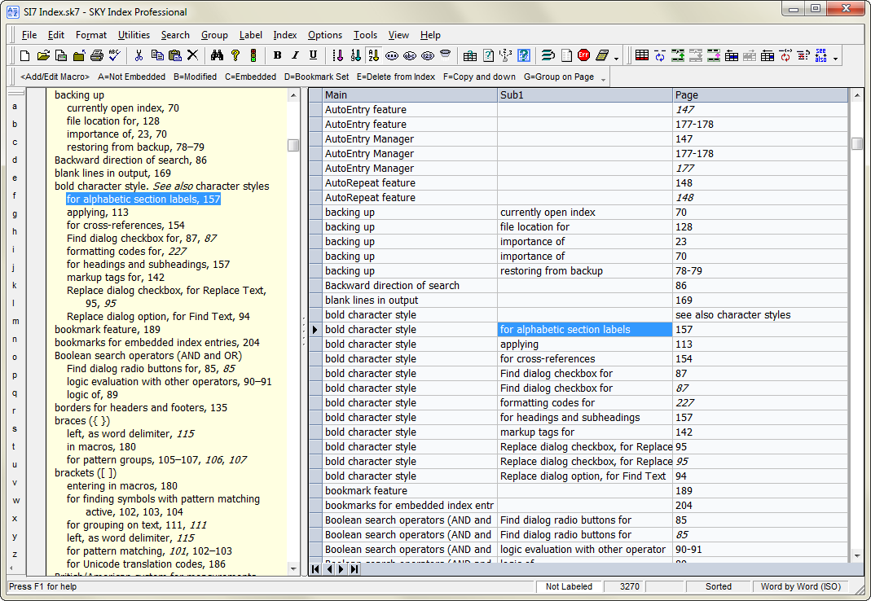The image size is (871, 601).
Task: Run macro D=Bookmark Set
Action: tap(317, 77)
